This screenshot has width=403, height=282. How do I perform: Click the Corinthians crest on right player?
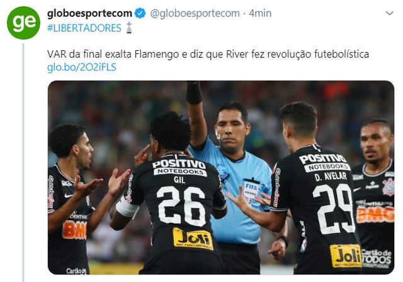pyautogui.click(x=388, y=187)
